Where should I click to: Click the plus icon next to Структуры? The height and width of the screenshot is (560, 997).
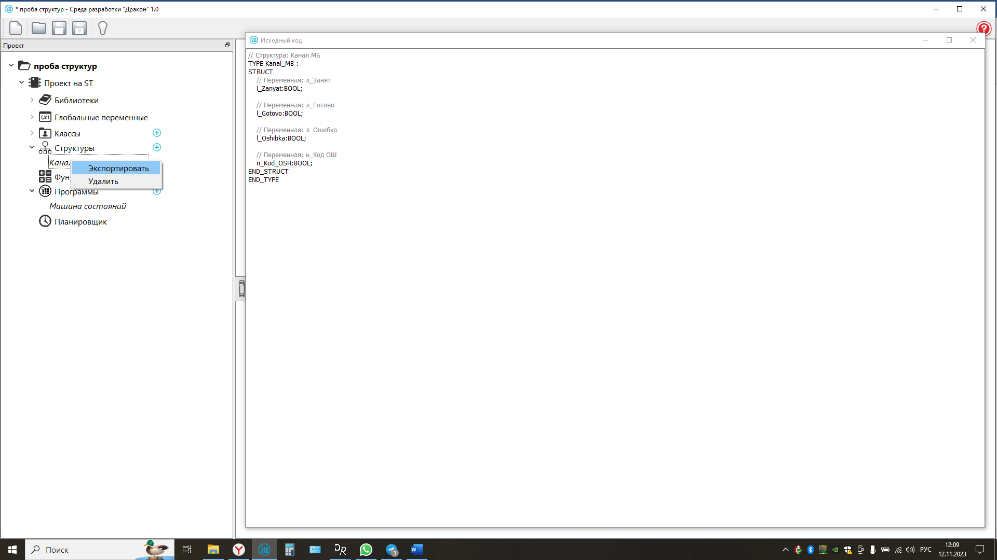[157, 148]
